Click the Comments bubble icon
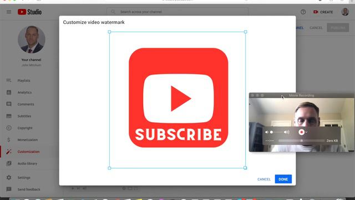Screen dimensions: 355x200 coord(9,104)
